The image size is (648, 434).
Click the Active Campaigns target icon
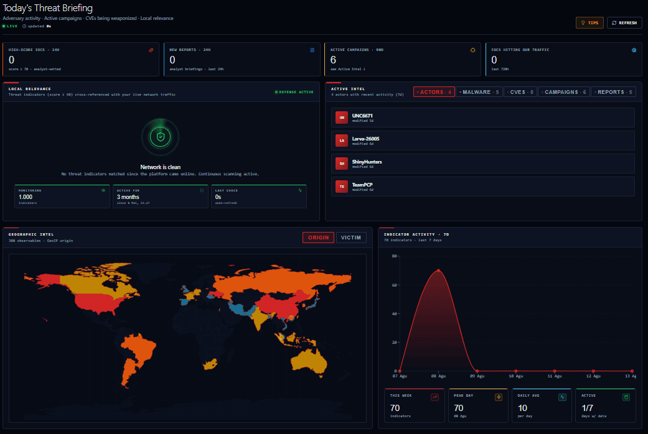pos(473,50)
